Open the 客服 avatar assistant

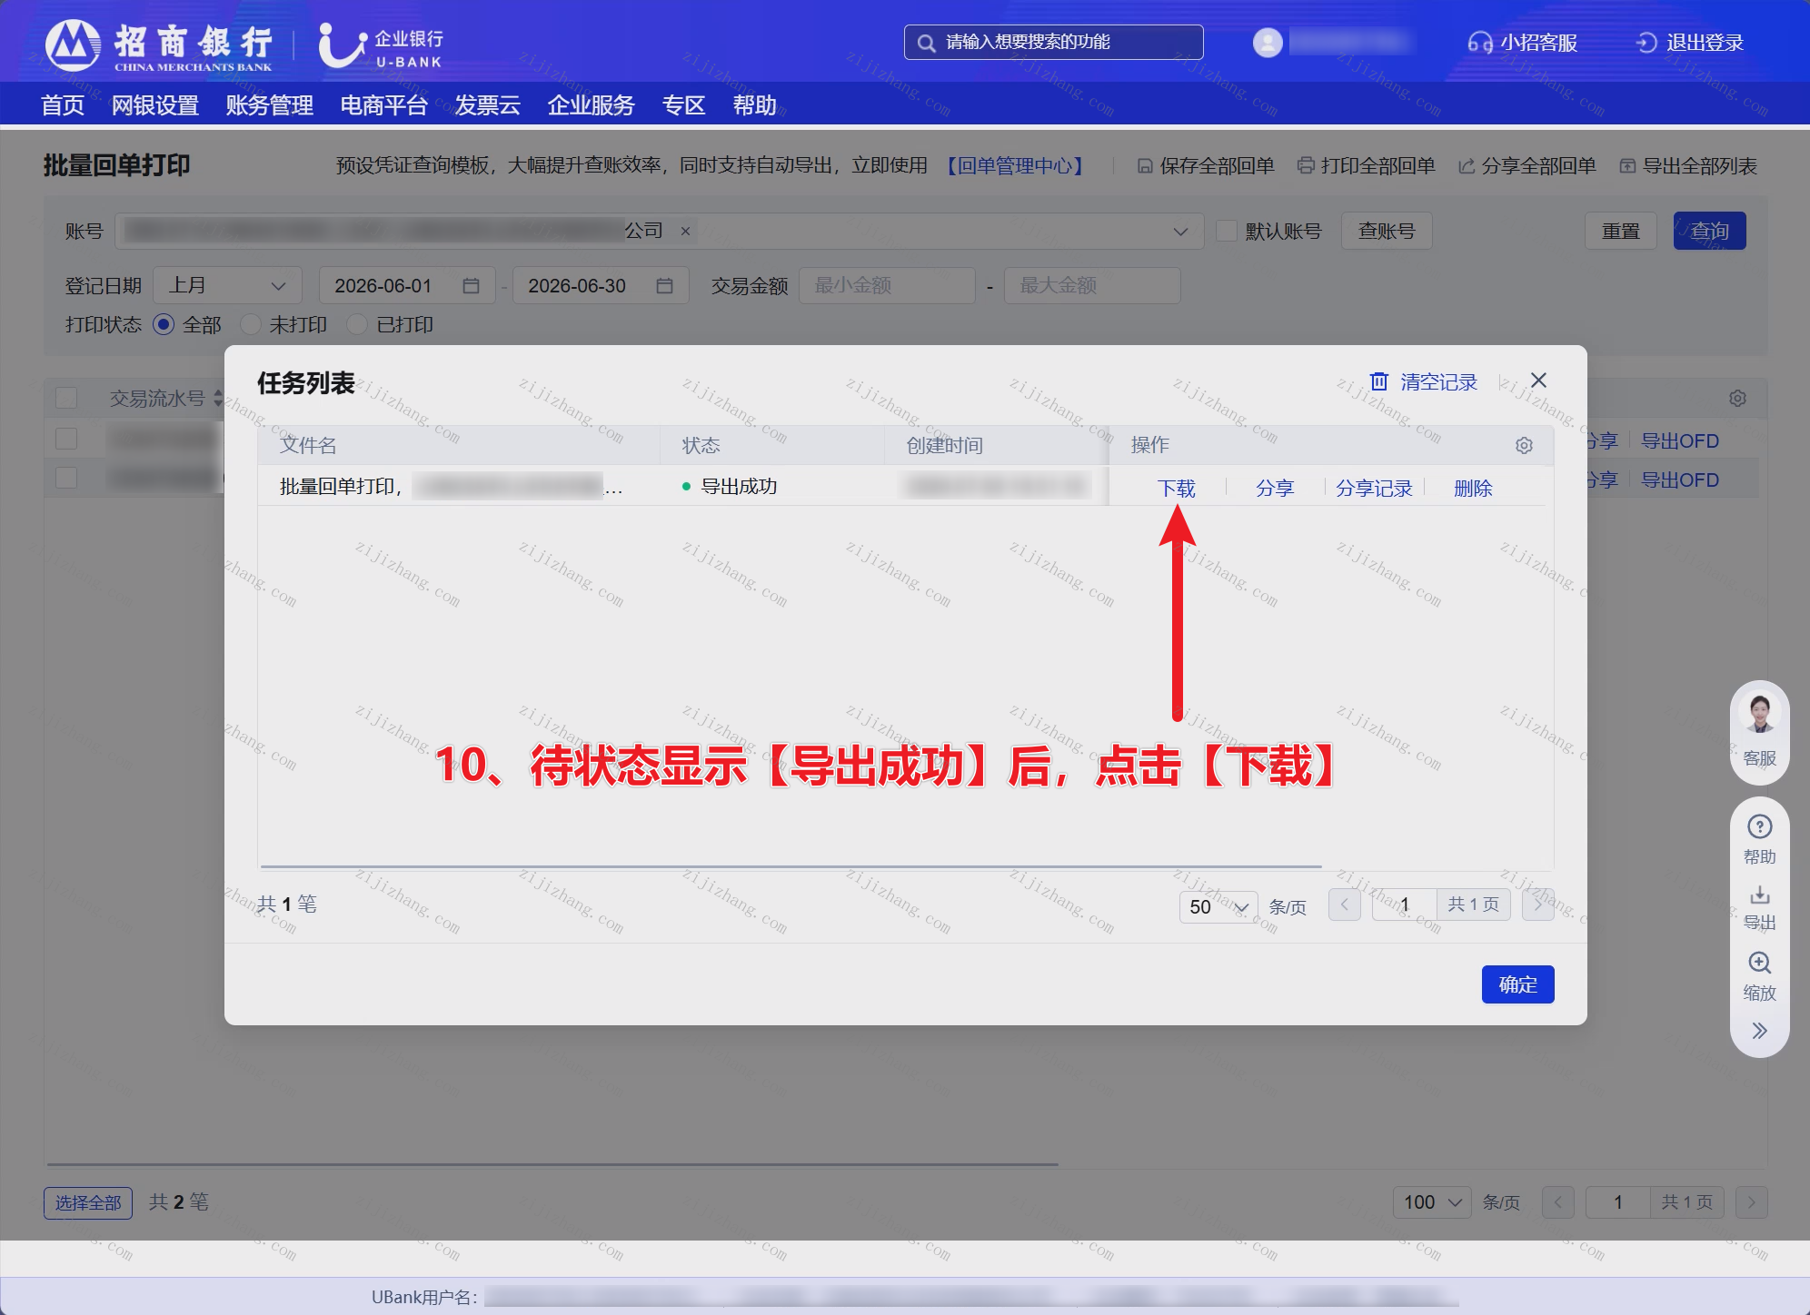coord(1759,713)
